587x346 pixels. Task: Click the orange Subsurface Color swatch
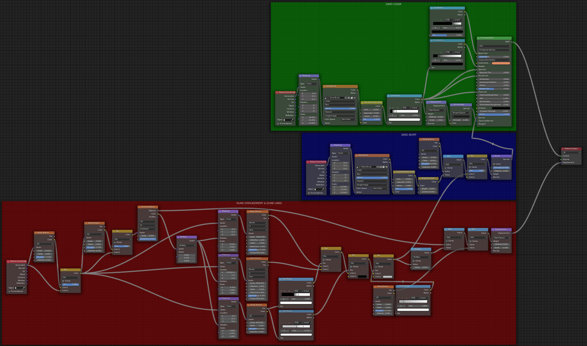click(501, 63)
